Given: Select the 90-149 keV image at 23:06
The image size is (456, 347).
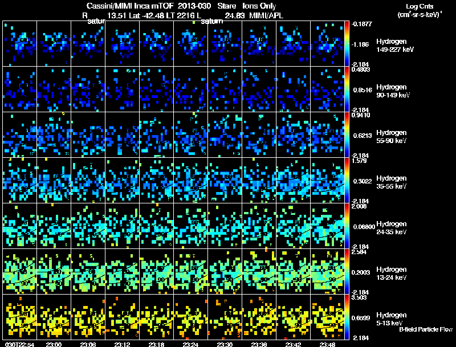Looking at the screenshot, I should coord(88,89).
